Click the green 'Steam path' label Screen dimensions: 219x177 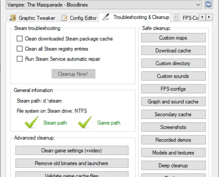click(x=55, y=123)
